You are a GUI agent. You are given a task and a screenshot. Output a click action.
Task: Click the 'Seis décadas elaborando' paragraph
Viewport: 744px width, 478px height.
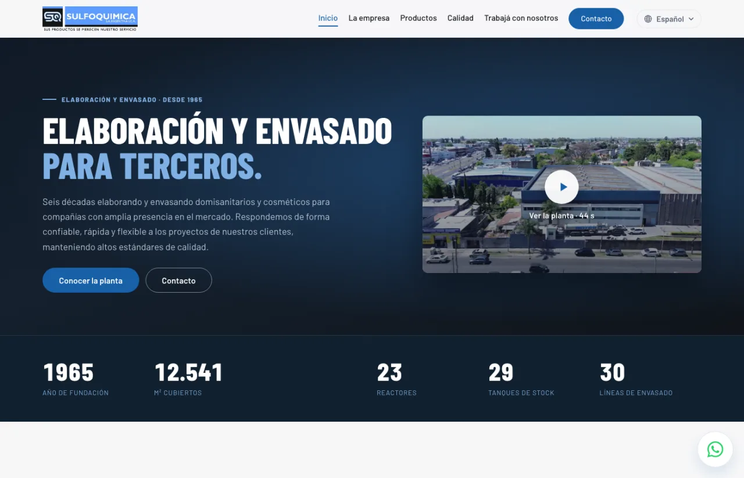(x=186, y=224)
